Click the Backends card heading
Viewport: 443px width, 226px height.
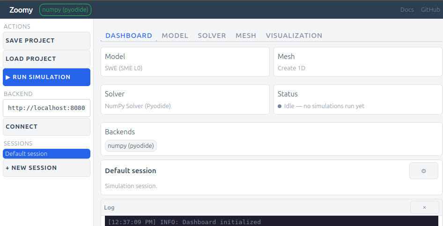click(x=120, y=132)
